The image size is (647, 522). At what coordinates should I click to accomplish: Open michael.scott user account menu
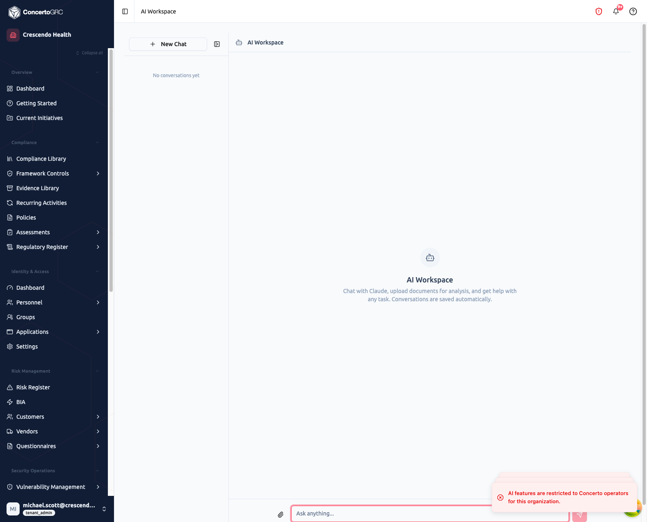coord(57,509)
